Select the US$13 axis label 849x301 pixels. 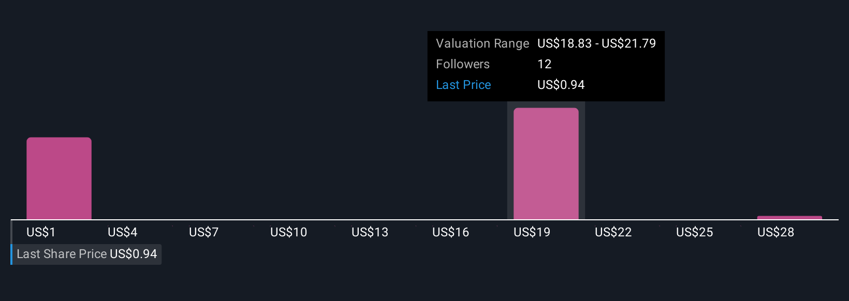click(x=370, y=232)
